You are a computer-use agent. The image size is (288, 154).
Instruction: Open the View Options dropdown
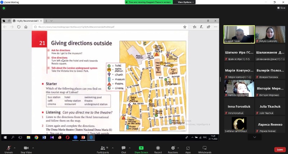pos(186,2)
